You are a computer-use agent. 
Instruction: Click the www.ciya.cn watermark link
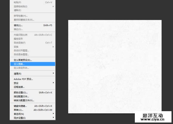coord(152,119)
